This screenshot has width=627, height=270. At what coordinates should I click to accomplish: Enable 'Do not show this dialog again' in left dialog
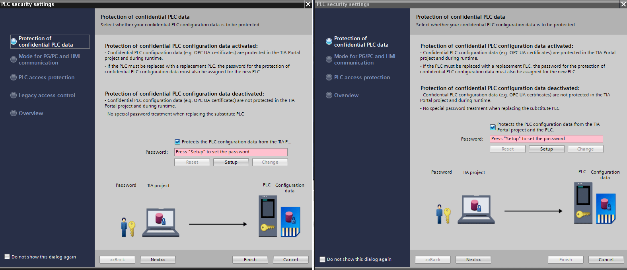coord(7,257)
